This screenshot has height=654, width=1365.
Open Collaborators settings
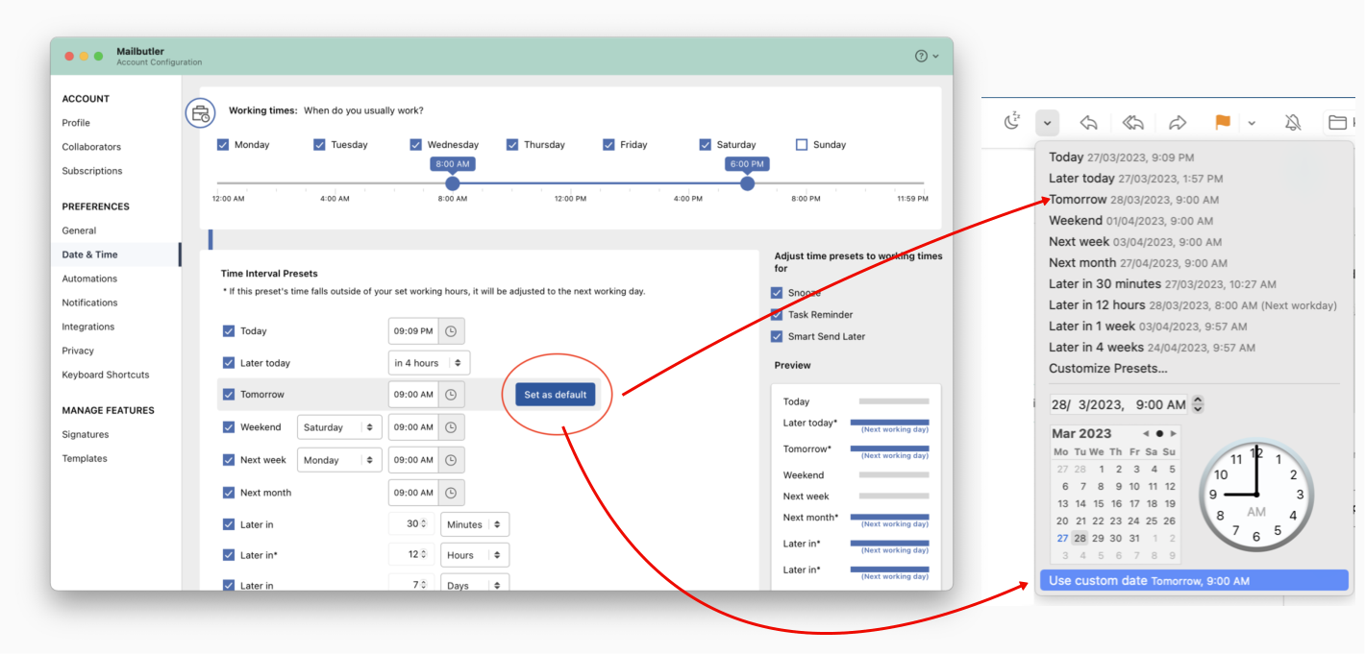pos(91,147)
